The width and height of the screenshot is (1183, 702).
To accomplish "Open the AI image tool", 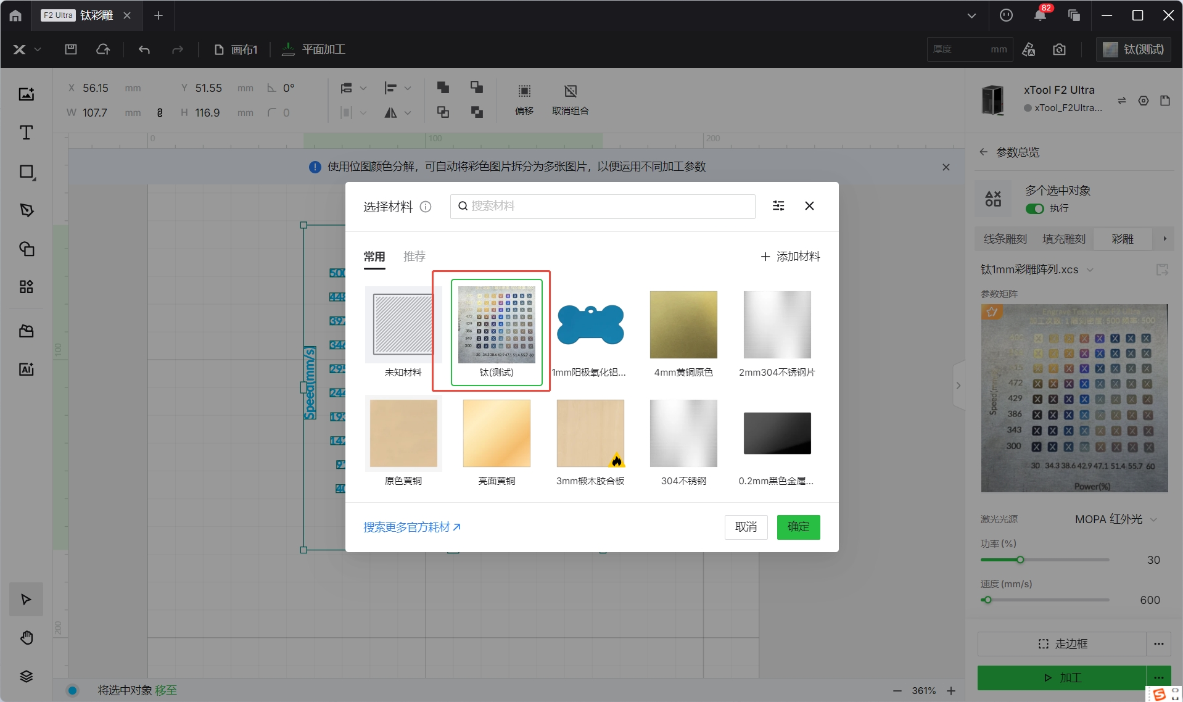I will 27,369.
